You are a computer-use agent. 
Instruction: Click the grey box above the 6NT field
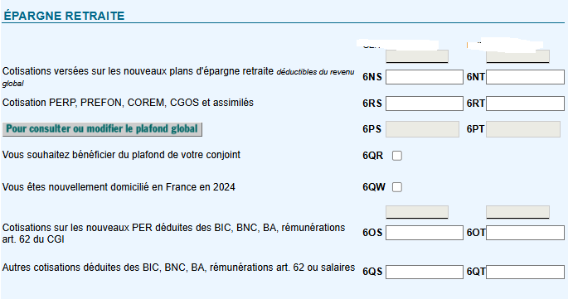pyautogui.click(x=517, y=56)
